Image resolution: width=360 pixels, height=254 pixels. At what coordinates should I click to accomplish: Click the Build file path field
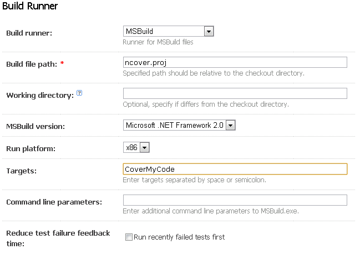235,62
